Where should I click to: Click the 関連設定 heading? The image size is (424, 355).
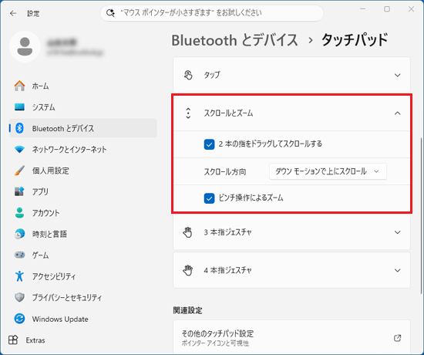point(187,310)
